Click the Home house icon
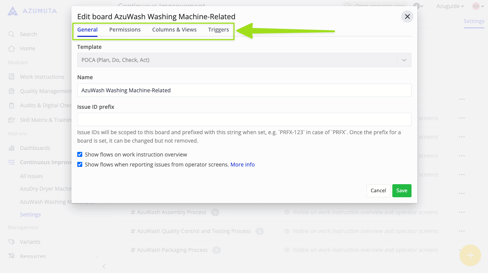488x273 pixels. (x=12, y=48)
